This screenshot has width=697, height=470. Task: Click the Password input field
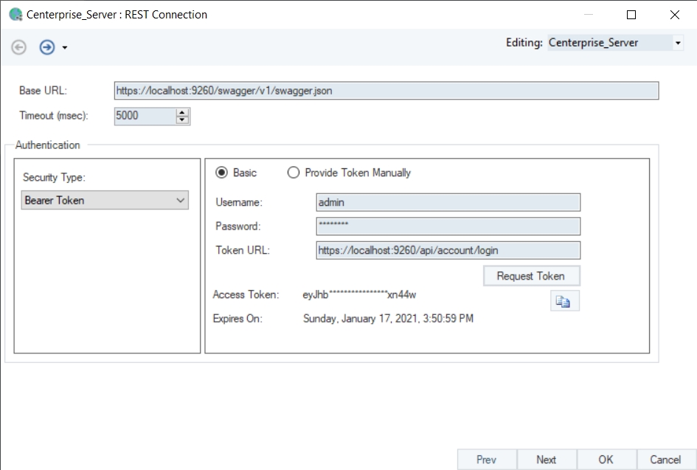point(448,226)
